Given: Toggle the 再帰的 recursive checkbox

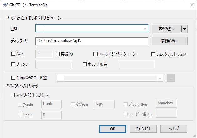Looking at the screenshot, I should click(58, 54).
